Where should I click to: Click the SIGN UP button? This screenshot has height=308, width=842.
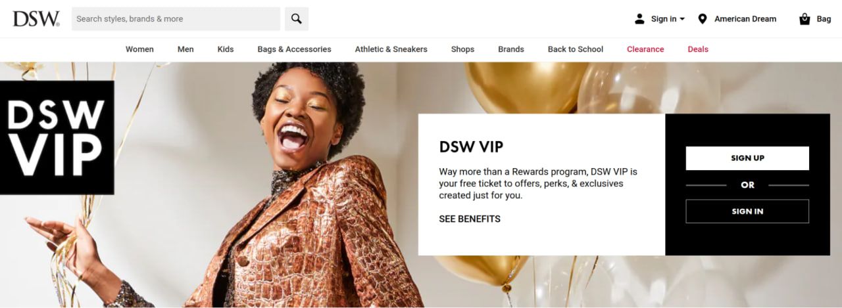(x=747, y=158)
